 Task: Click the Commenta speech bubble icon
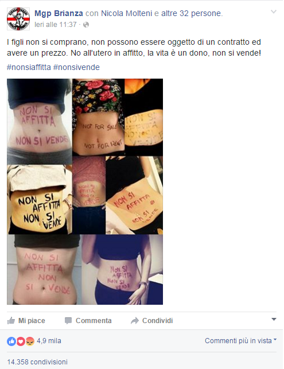click(68, 321)
